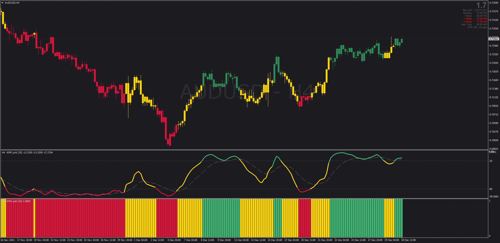500x243 pixels.
Task: Click the 30 Dec 12:00 time label
Action: tap(409, 240)
